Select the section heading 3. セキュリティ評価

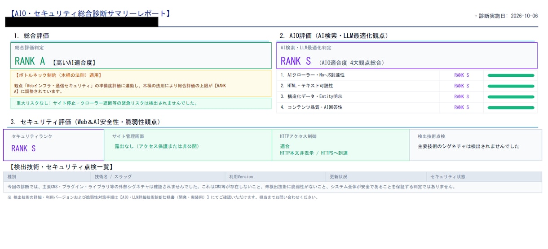coord(85,122)
